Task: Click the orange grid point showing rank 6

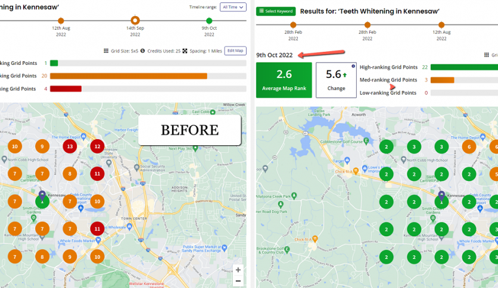Action: coord(469,147)
